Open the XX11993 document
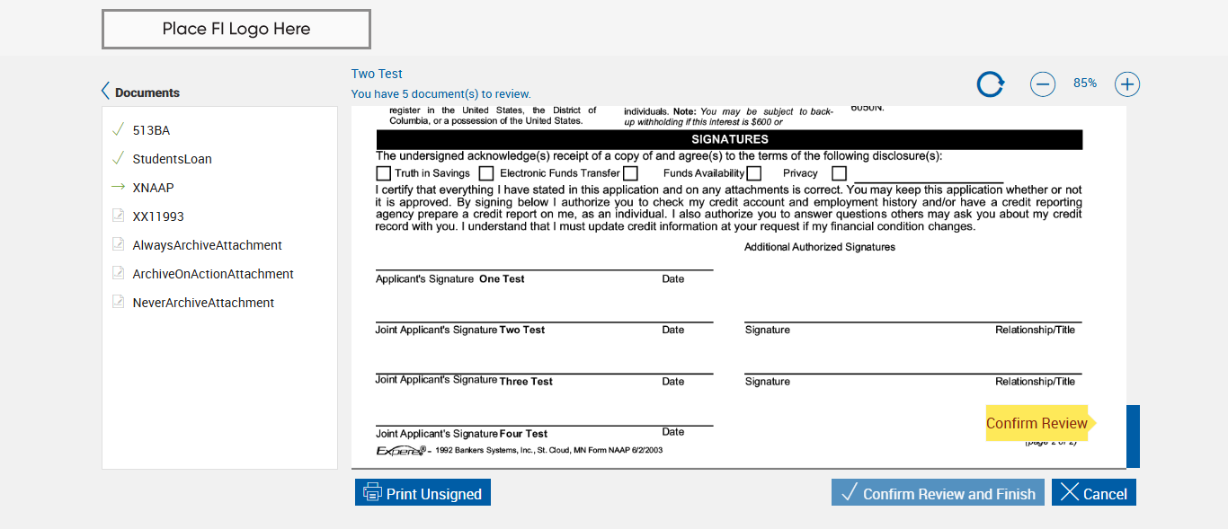1228x529 pixels. click(158, 216)
